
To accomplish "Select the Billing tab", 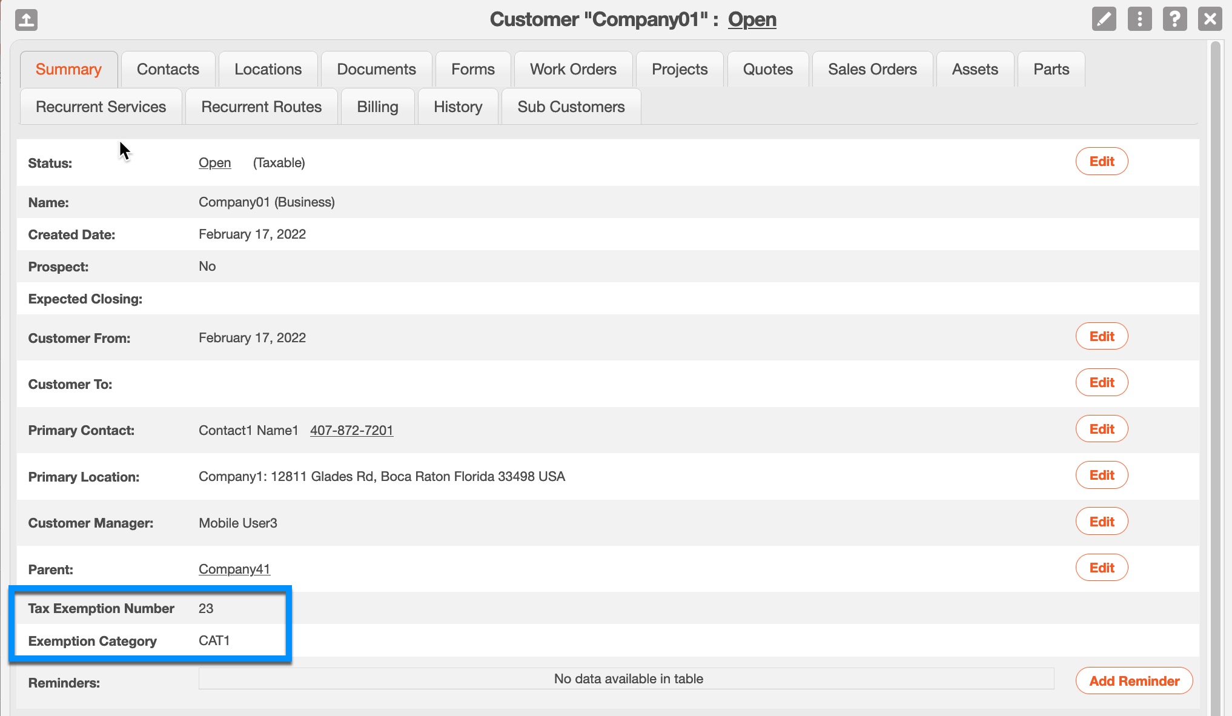I will (x=377, y=107).
